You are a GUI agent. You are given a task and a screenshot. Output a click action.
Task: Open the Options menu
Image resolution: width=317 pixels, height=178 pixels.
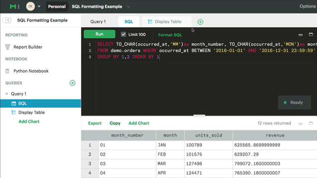pyautogui.click(x=308, y=6)
